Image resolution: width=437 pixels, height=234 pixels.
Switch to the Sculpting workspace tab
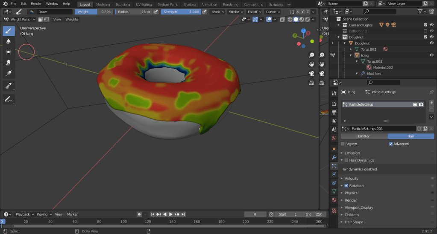(x=123, y=4)
